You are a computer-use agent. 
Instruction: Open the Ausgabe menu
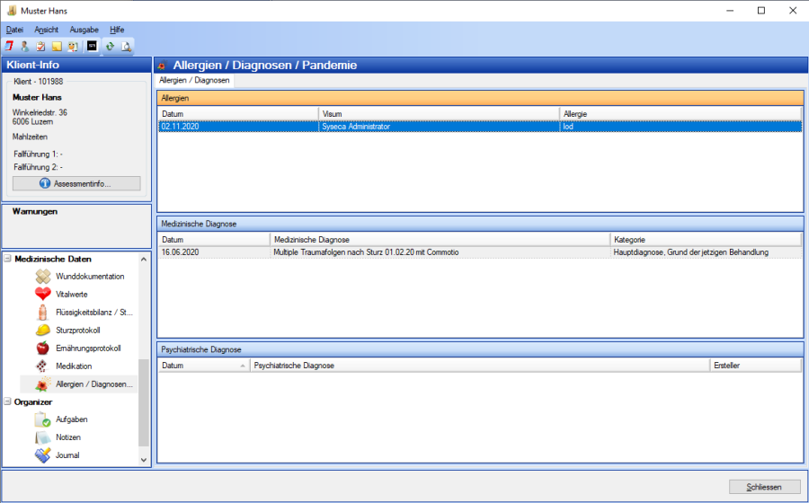[x=84, y=30]
